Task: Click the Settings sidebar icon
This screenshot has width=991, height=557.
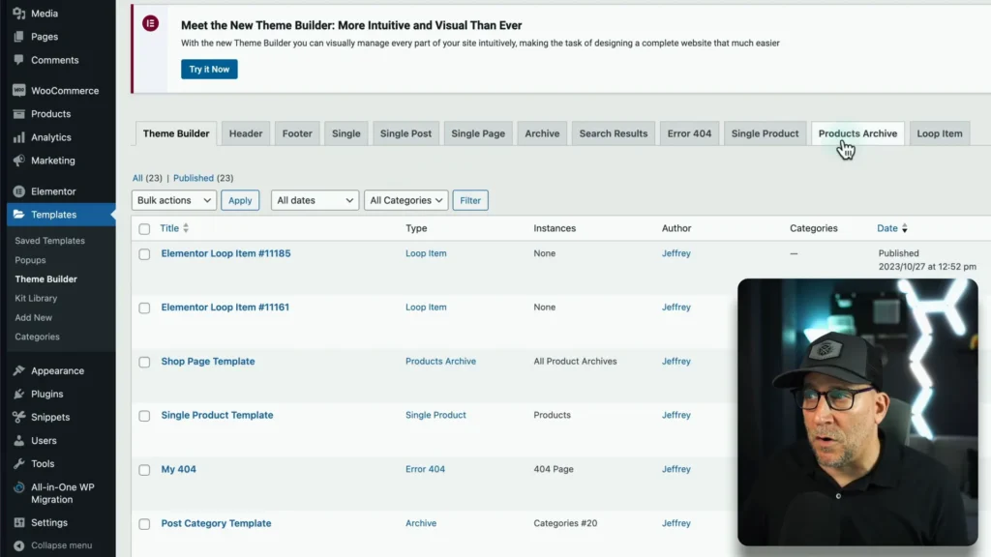Action: [19, 523]
